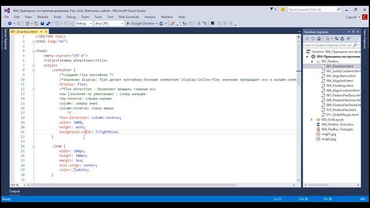This screenshot has height=208, width=370.
Task: Collapse the 004_Принципы project node
Action: [x=307, y=57]
